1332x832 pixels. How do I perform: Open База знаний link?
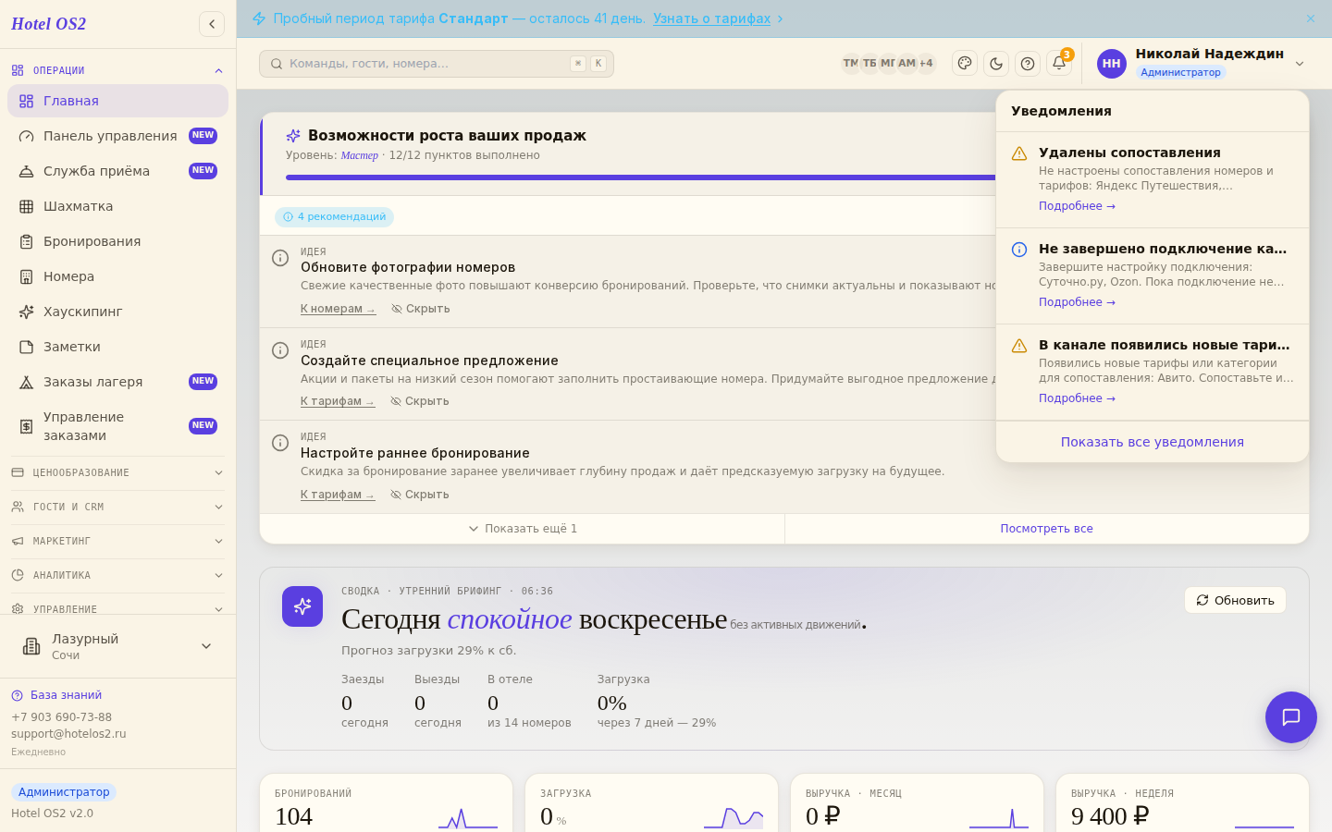click(66, 695)
